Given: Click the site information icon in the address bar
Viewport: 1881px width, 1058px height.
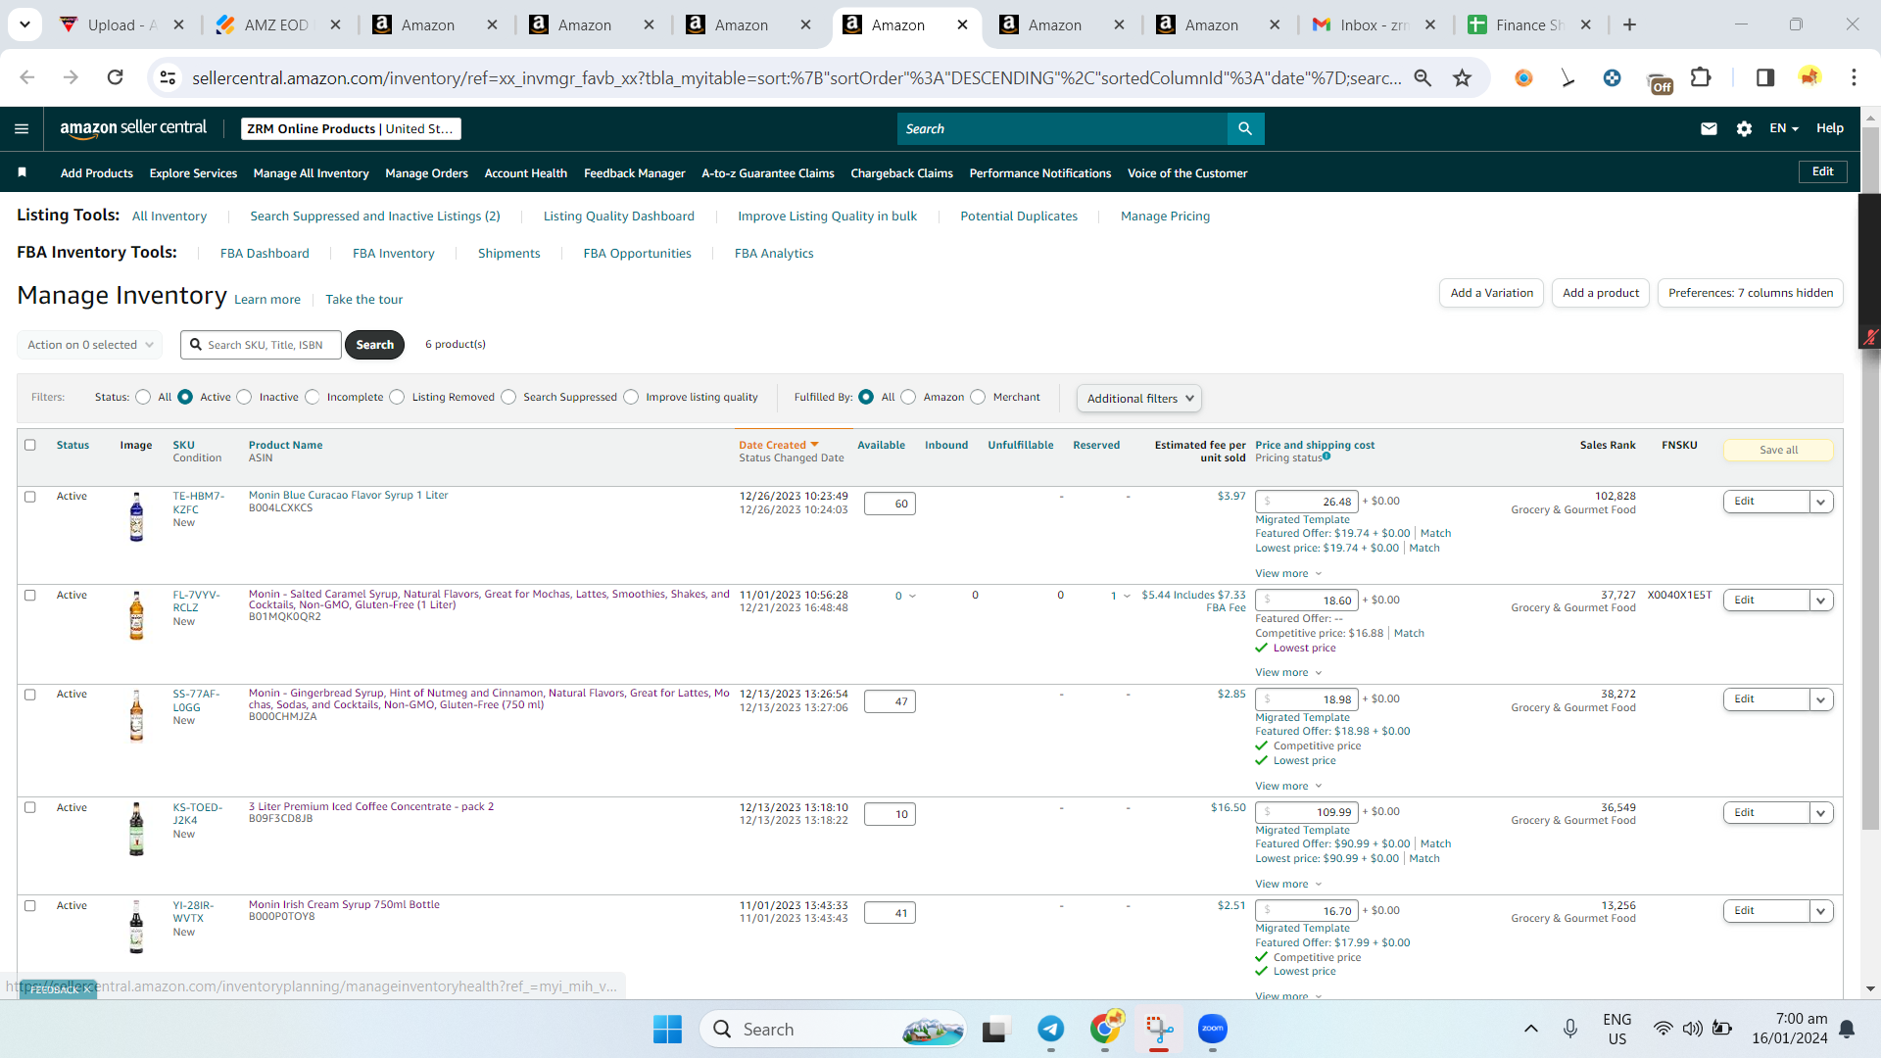Looking at the screenshot, I should [x=168, y=77].
